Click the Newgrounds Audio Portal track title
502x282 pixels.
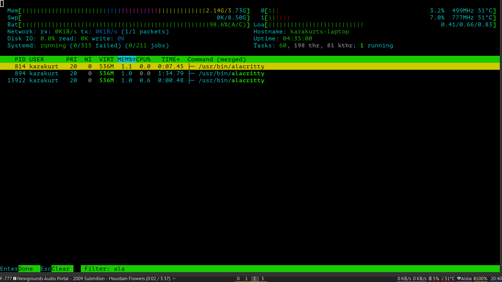click(x=94, y=279)
